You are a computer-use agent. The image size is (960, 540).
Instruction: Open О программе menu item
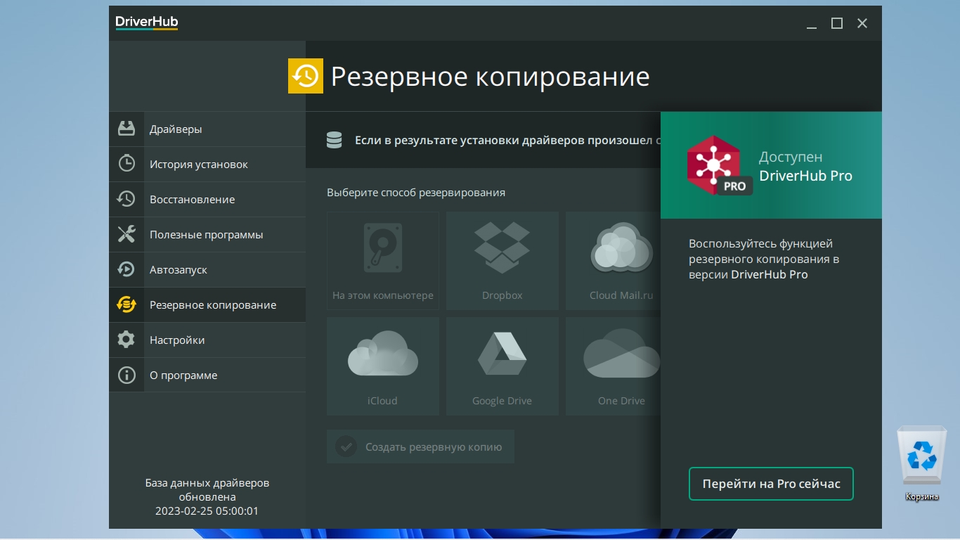point(207,375)
